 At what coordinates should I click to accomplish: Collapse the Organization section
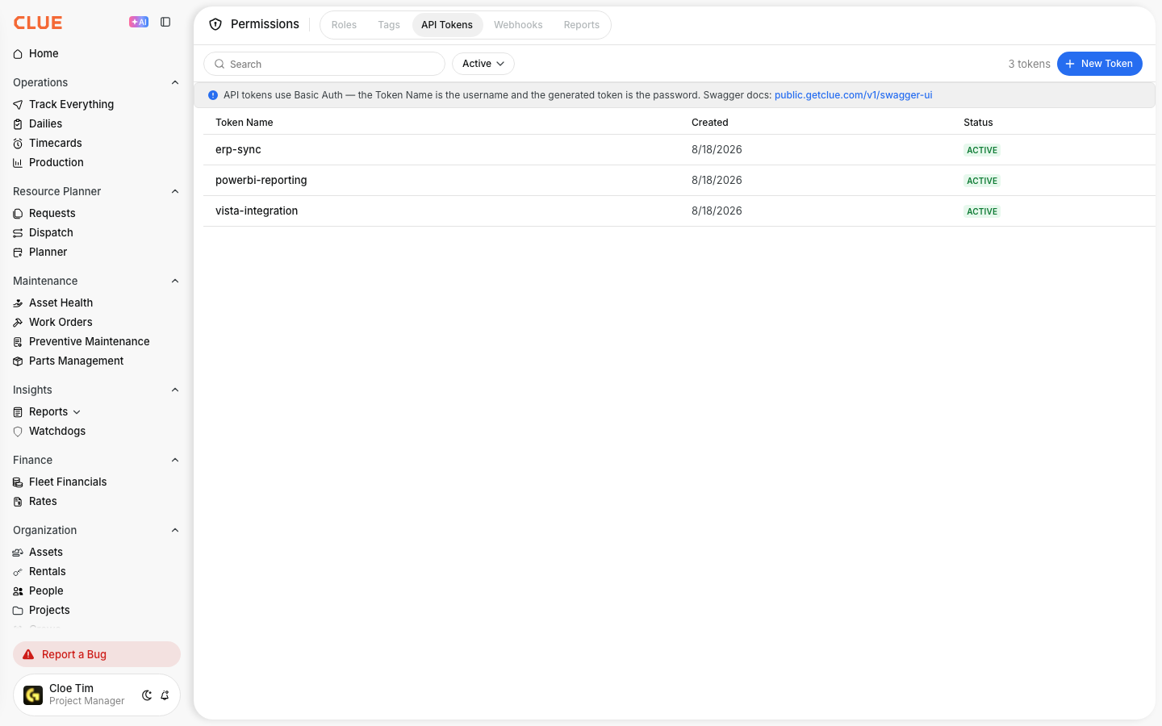[175, 530]
